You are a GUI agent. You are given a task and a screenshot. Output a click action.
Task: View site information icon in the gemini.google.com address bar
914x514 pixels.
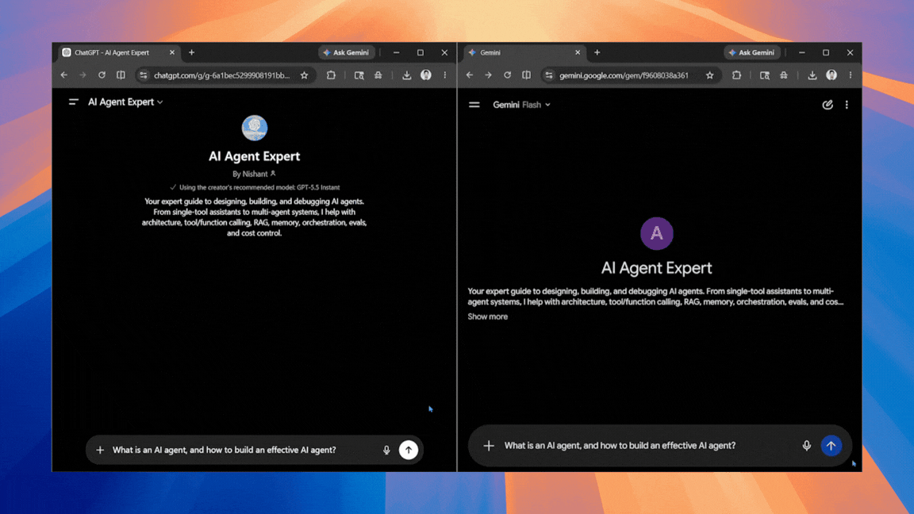tap(549, 75)
